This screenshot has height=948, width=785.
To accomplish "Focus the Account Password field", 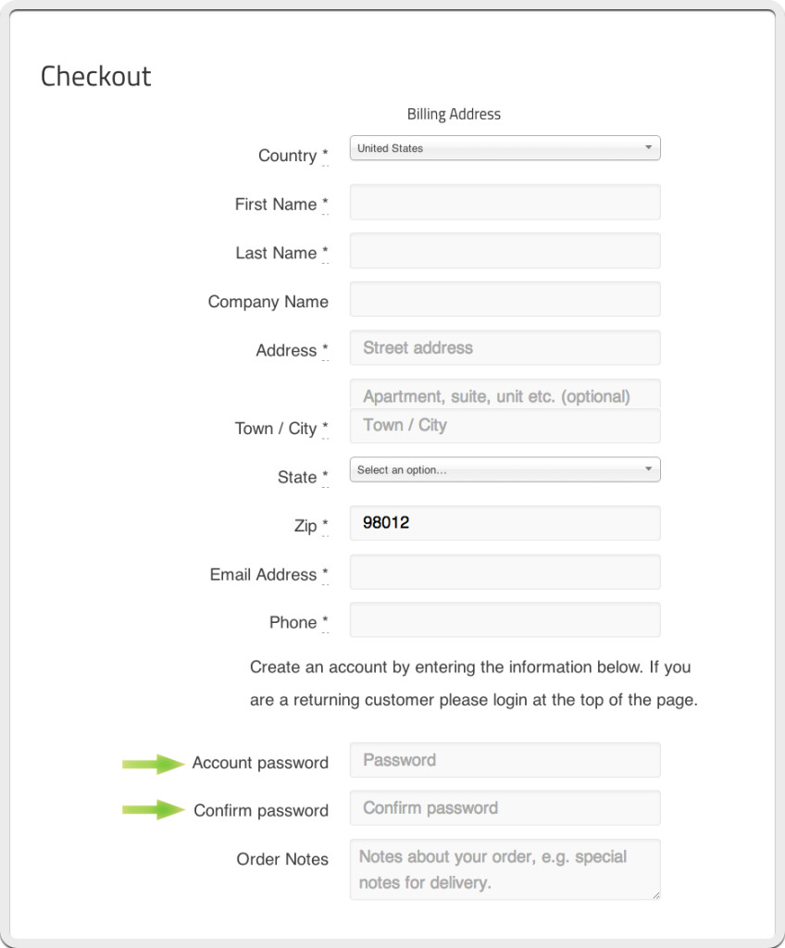I will pos(505,760).
